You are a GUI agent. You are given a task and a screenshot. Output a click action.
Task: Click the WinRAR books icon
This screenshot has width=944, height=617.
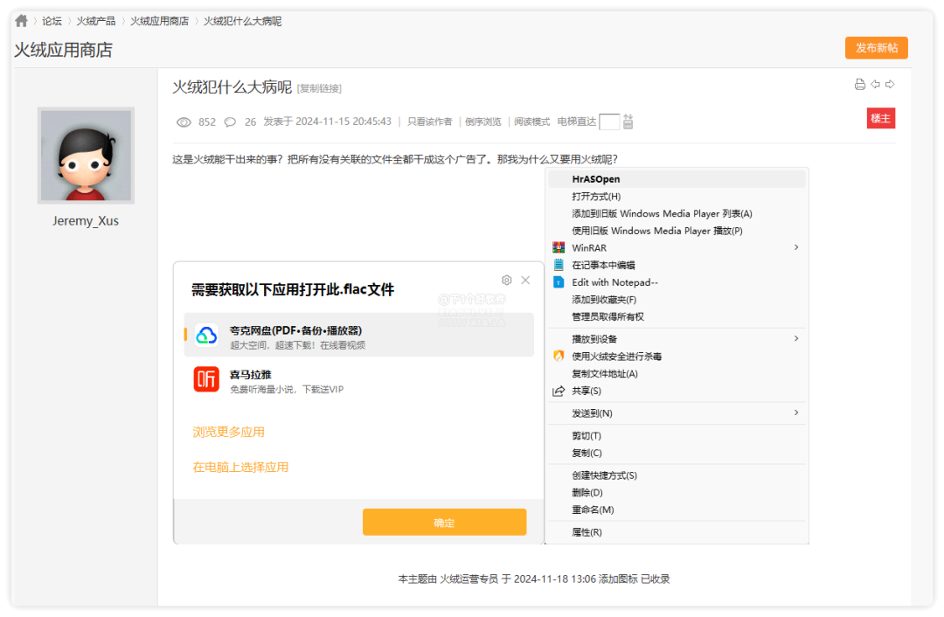coord(559,247)
